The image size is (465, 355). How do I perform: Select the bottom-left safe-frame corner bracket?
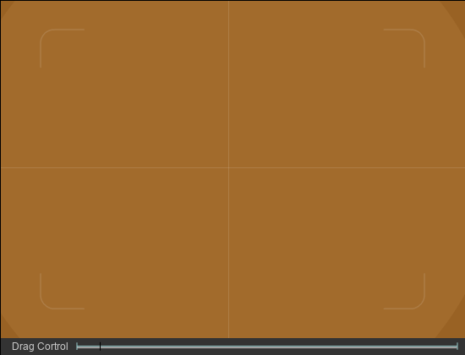click(63, 292)
